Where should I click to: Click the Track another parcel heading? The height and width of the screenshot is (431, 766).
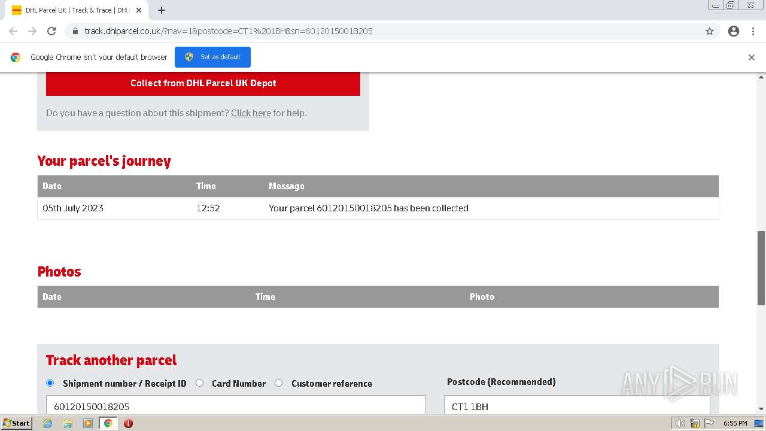[x=111, y=360]
